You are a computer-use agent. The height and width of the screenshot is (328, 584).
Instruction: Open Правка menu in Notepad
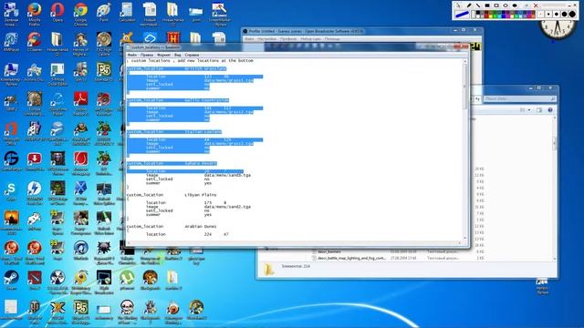point(147,55)
